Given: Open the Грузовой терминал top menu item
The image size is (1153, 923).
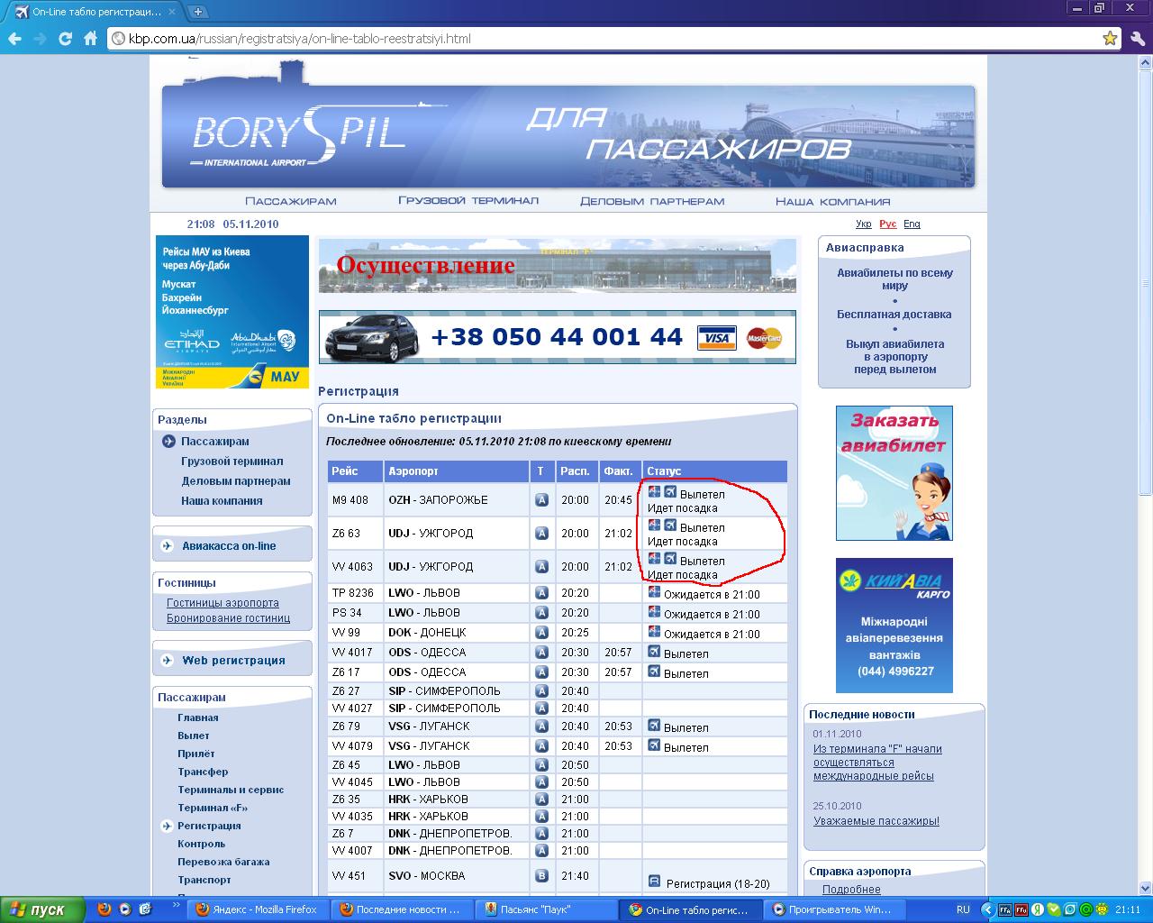Looking at the screenshot, I should click(468, 201).
